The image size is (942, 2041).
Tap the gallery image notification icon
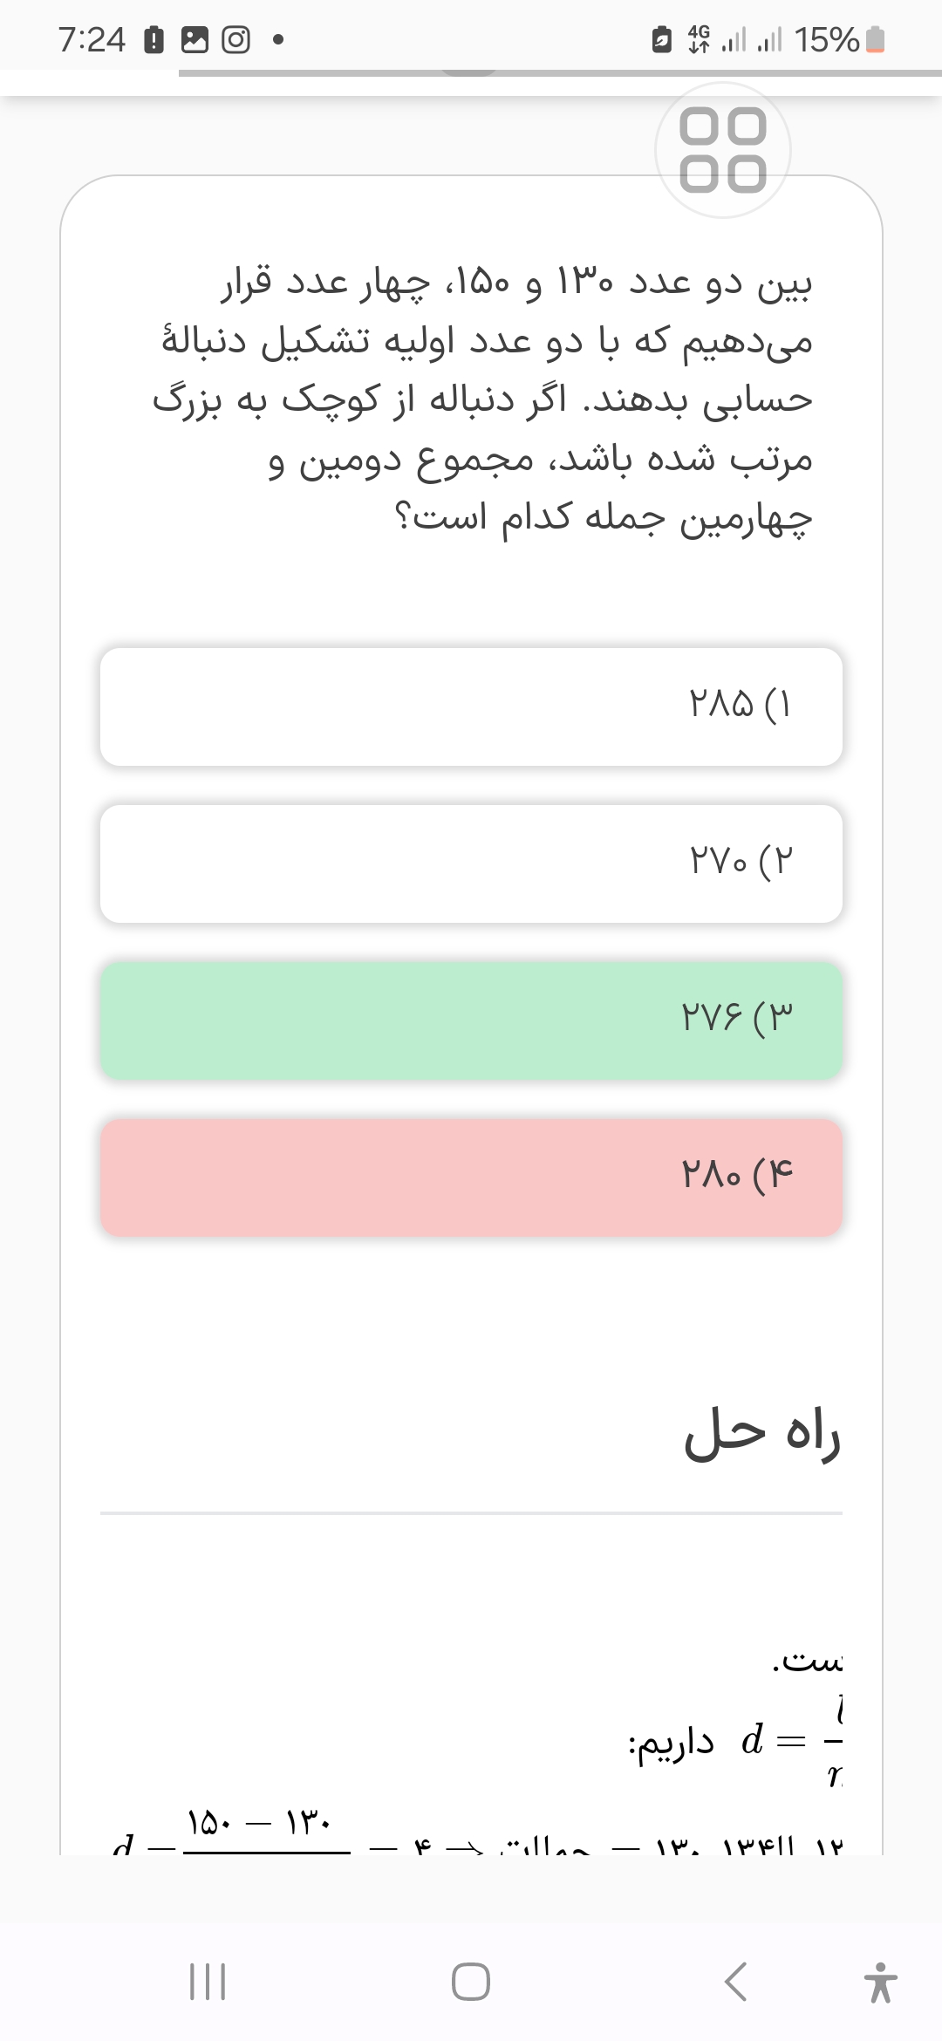click(195, 40)
